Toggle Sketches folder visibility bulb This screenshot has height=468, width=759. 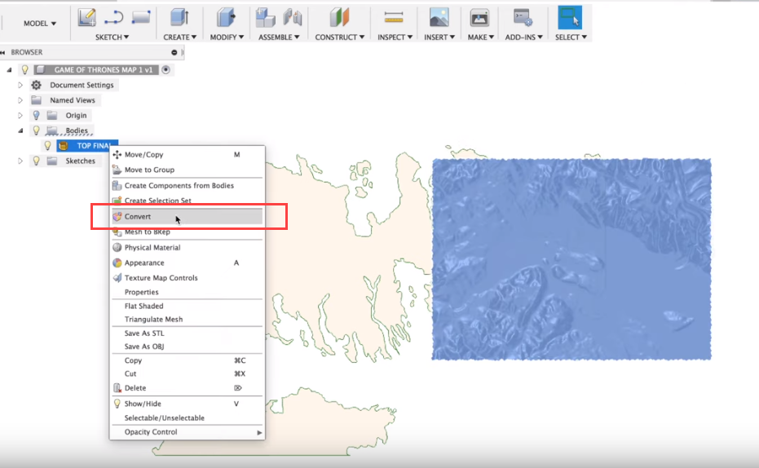point(37,161)
